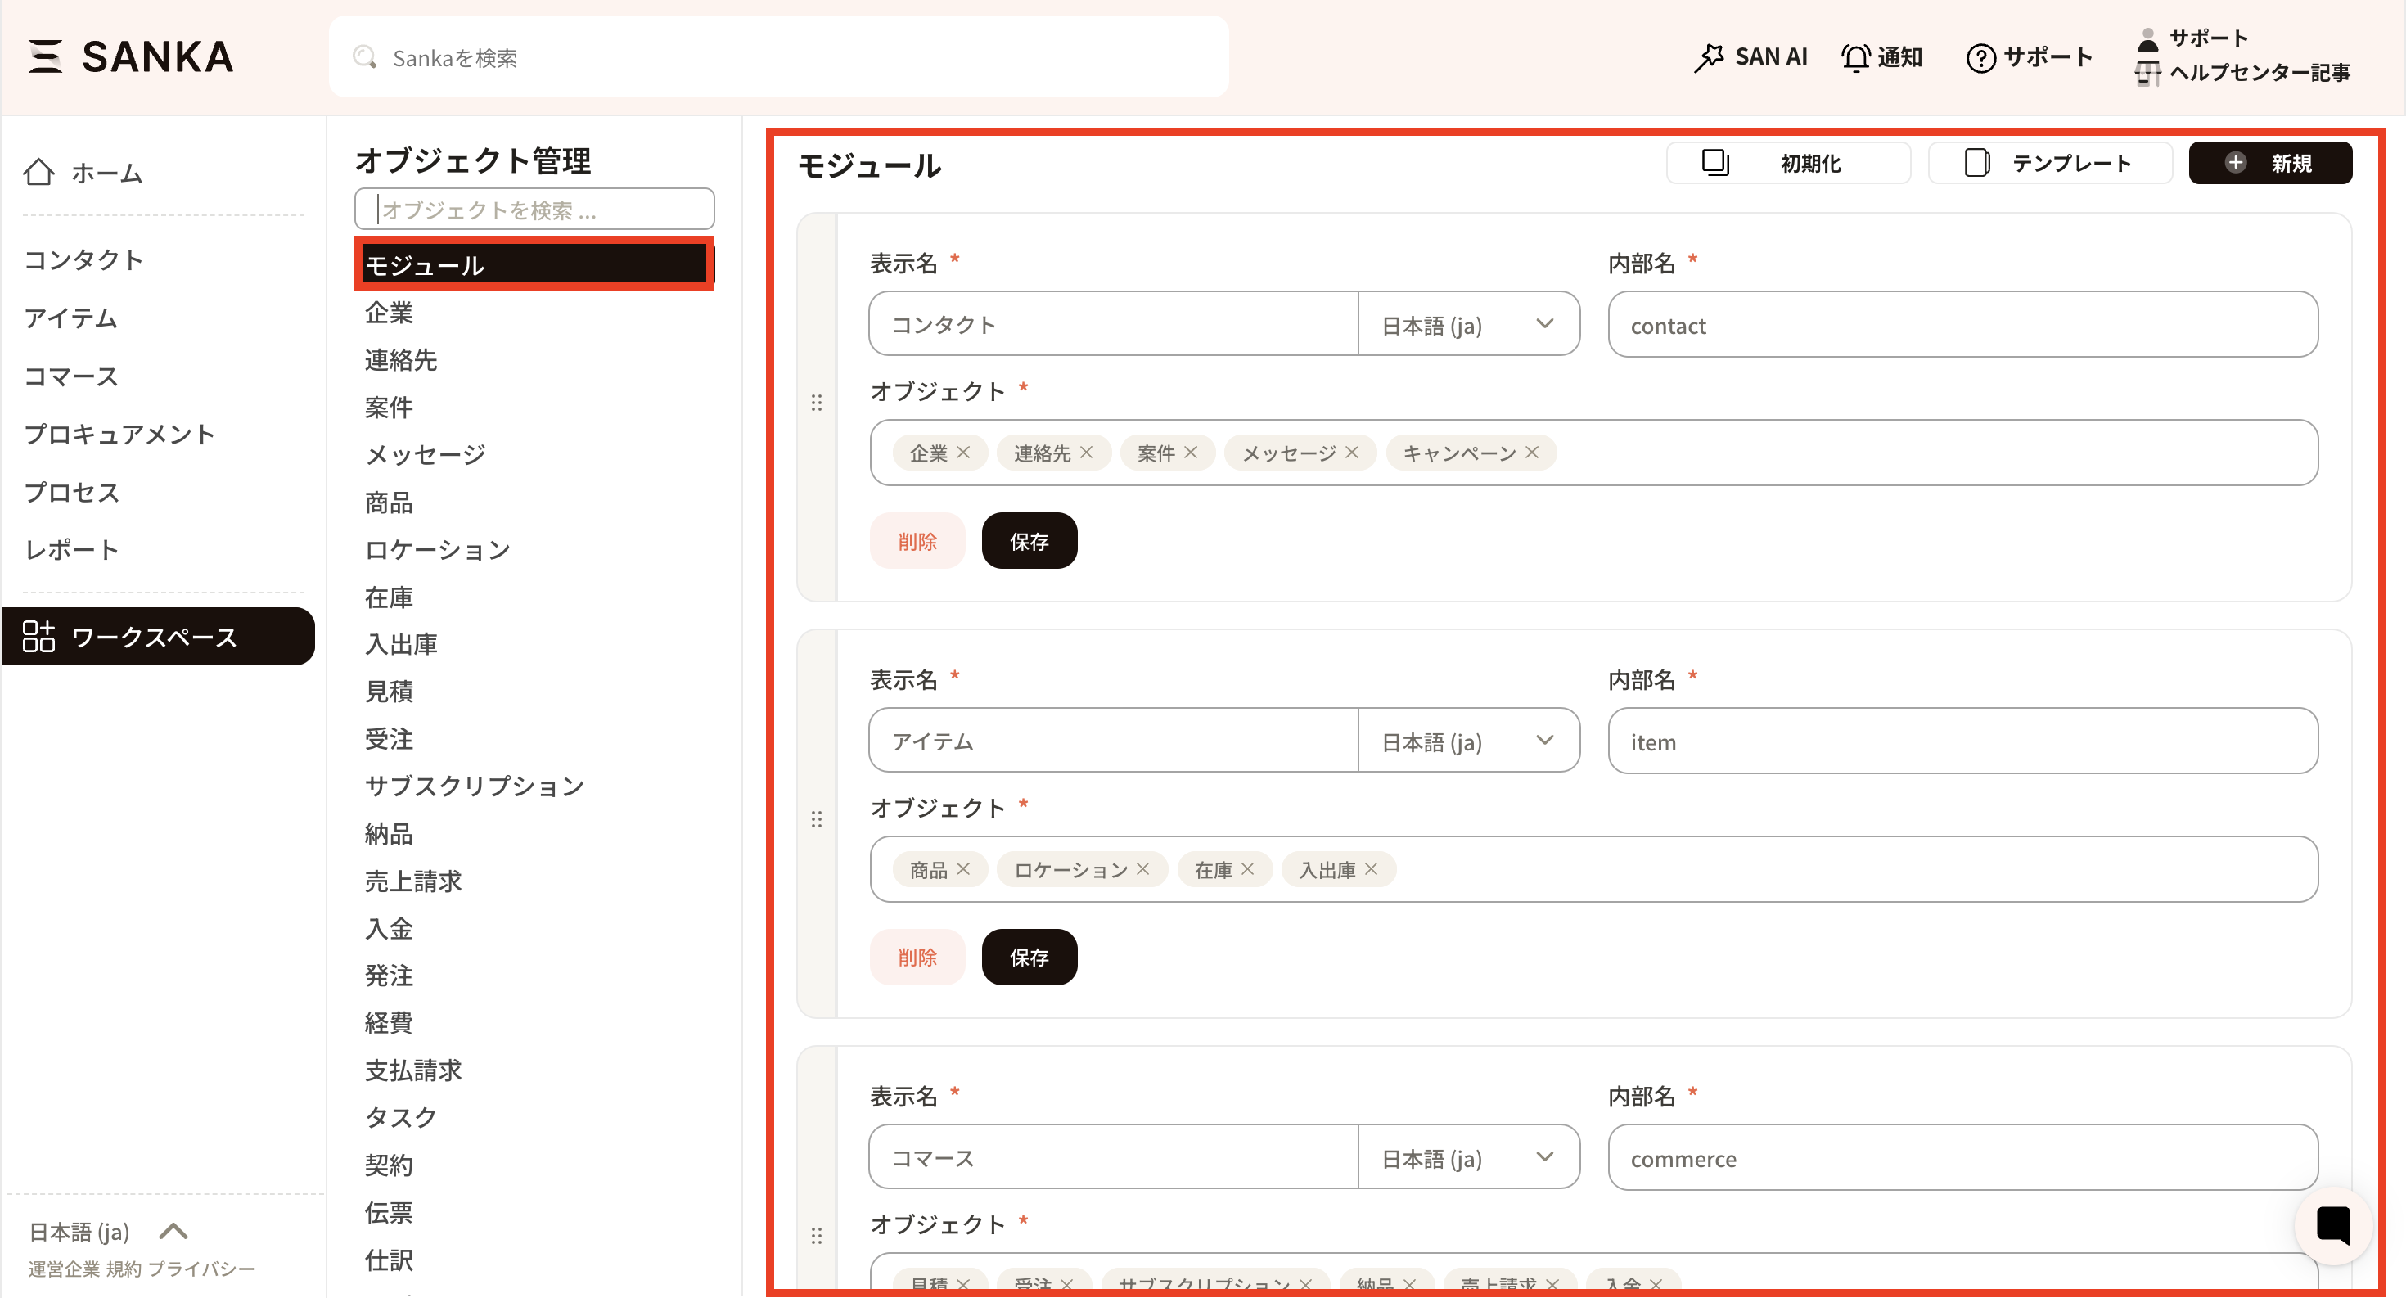Select モジュール in the object list
The width and height of the screenshot is (2406, 1298).
[x=534, y=264]
